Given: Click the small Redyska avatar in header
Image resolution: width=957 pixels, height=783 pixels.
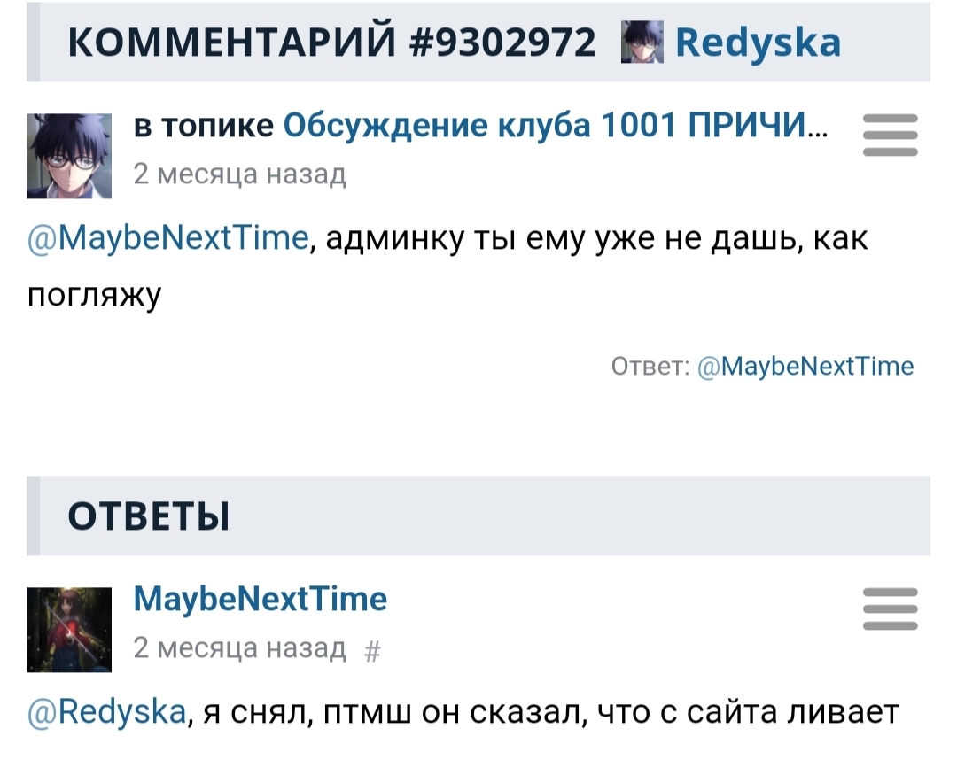Looking at the screenshot, I should point(643,43).
